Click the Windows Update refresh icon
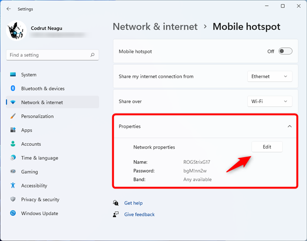Viewport: 307px width, 241px height. click(13, 213)
